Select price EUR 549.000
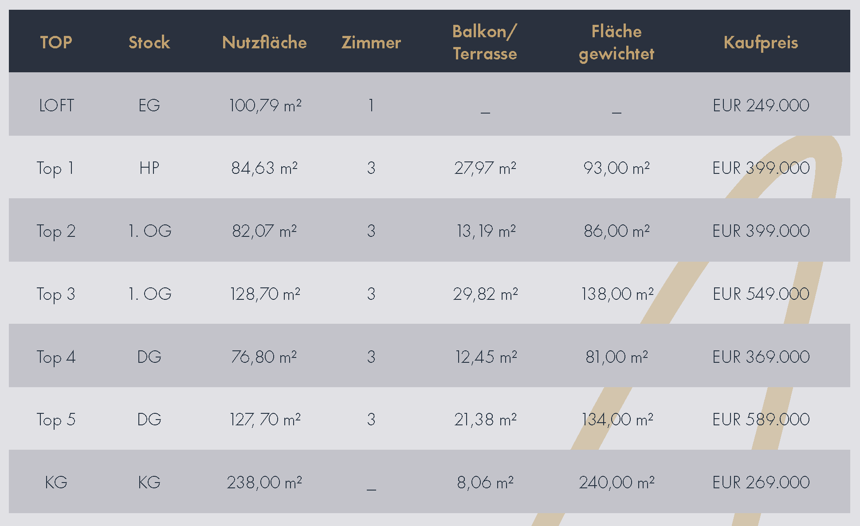860x526 pixels. tap(761, 294)
